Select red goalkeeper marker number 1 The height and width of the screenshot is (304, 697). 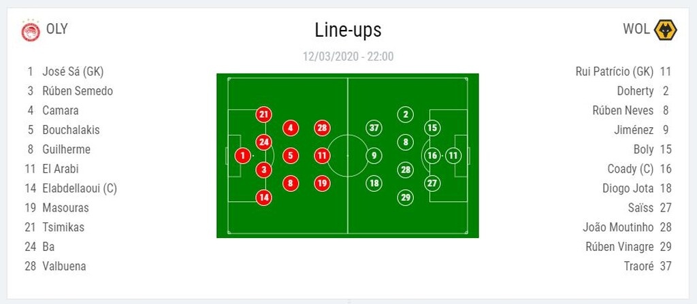pos(243,156)
